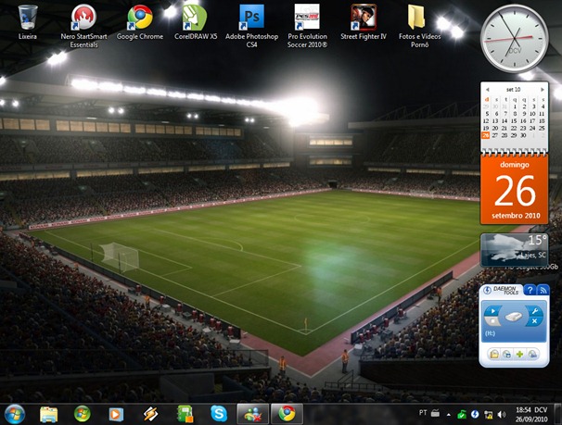Click the orange 'domingo 26' calendar page
562x425 pixels.
[515, 190]
